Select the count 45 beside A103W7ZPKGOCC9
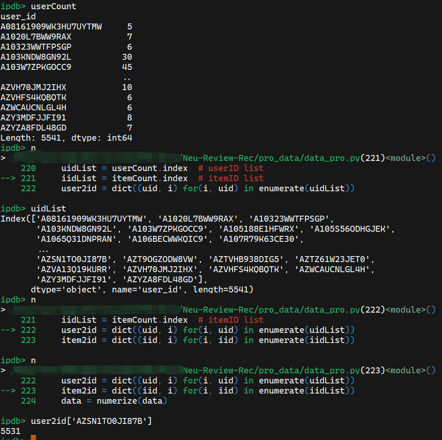The image size is (442, 440). [x=127, y=67]
